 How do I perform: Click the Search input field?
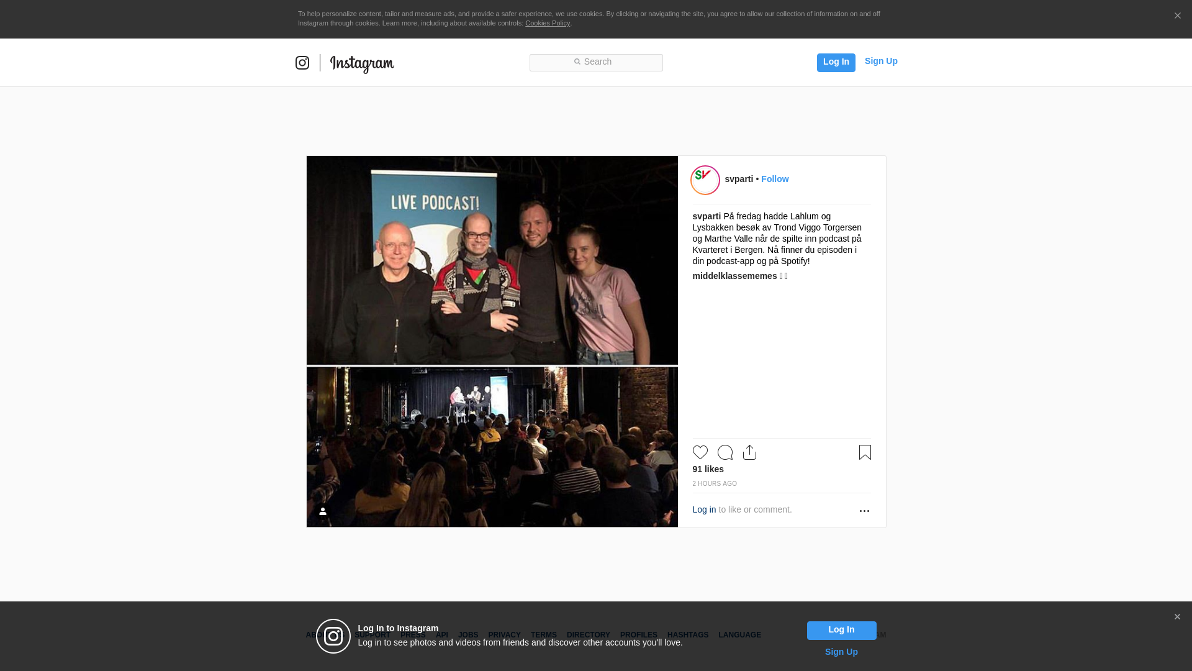596,62
